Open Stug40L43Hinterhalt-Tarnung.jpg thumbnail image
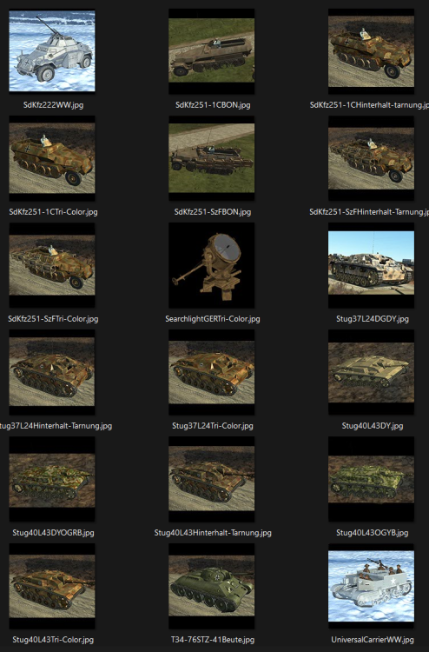This screenshot has width=429, height=652. (211, 479)
